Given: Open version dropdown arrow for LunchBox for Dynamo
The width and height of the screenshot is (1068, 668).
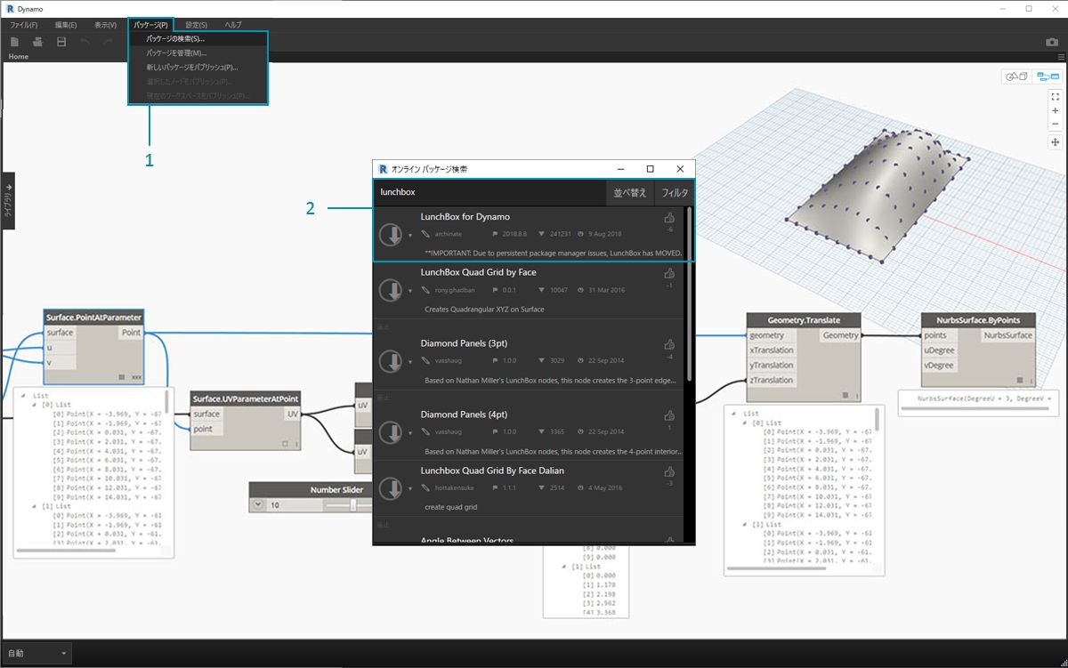Looking at the screenshot, I should (410, 236).
